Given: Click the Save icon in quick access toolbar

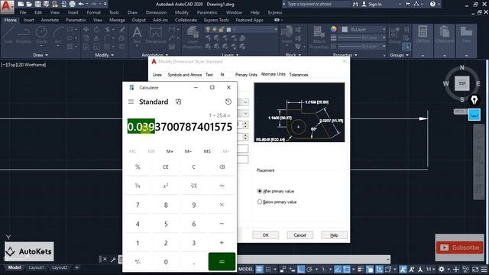Looking at the screenshot, I should coord(37,4).
